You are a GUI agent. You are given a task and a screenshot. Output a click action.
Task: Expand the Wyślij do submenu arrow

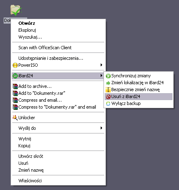(101, 128)
